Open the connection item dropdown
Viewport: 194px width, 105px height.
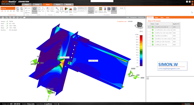(8, 8)
